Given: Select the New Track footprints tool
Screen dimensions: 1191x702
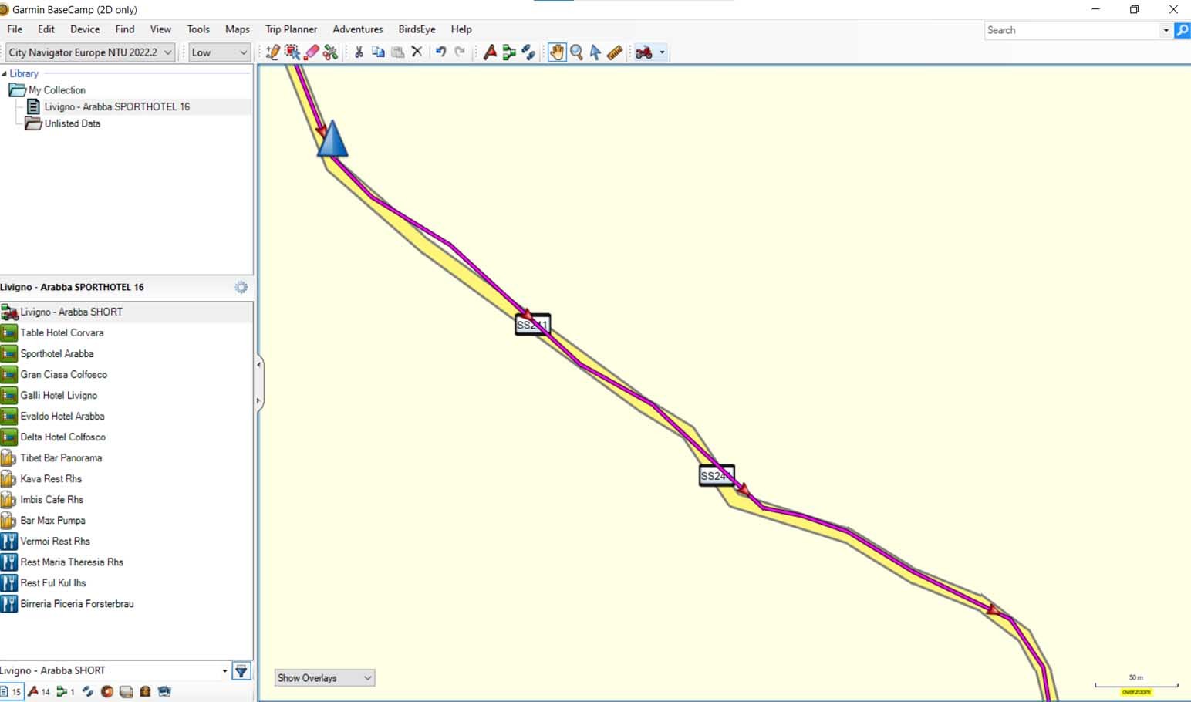Looking at the screenshot, I should pos(528,52).
